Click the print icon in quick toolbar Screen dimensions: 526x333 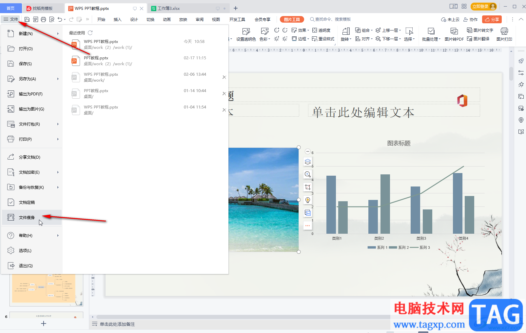pyautogui.click(x=43, y=20)
